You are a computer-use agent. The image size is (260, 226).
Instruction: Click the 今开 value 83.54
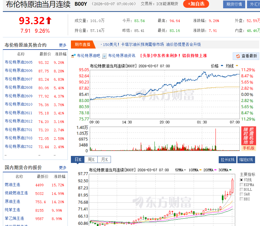tap(139, 21)
